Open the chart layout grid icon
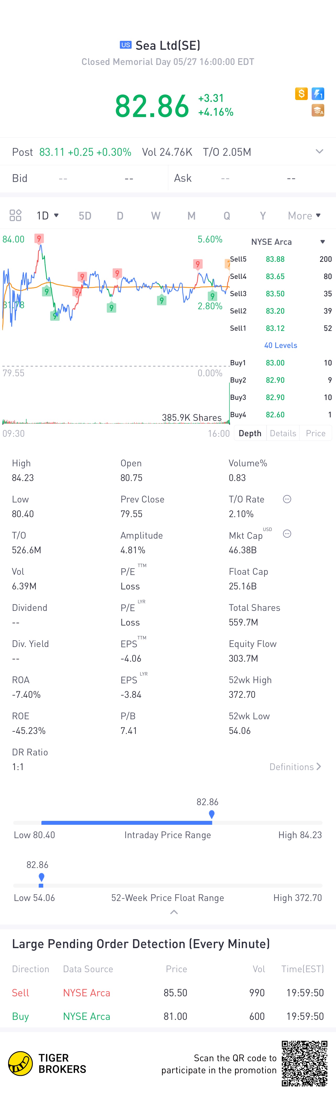336x1095 pixels. click(15, 215)
